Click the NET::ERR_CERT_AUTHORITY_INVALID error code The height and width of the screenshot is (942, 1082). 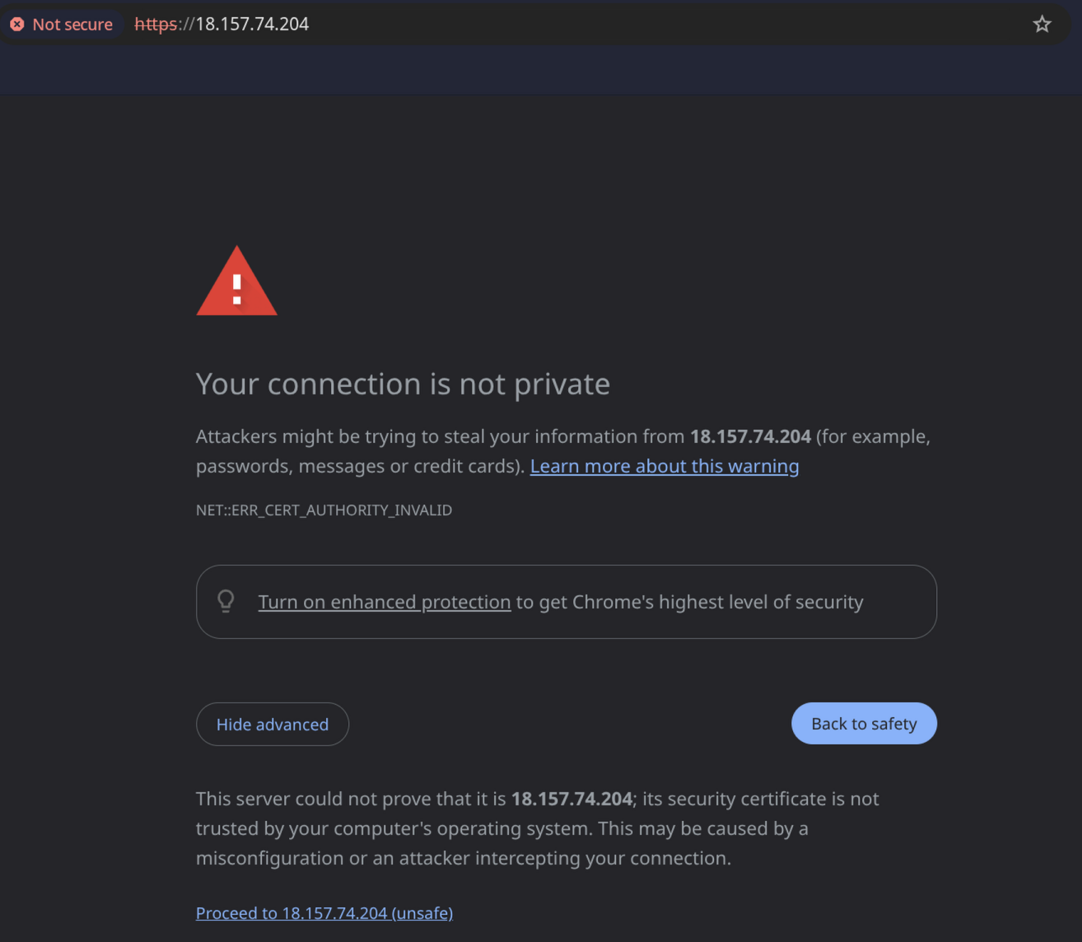(x=324, y=511)
